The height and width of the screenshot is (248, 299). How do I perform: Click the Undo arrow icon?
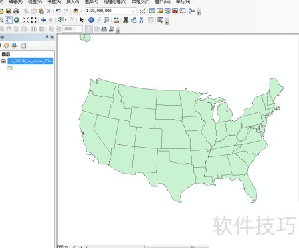58,11
